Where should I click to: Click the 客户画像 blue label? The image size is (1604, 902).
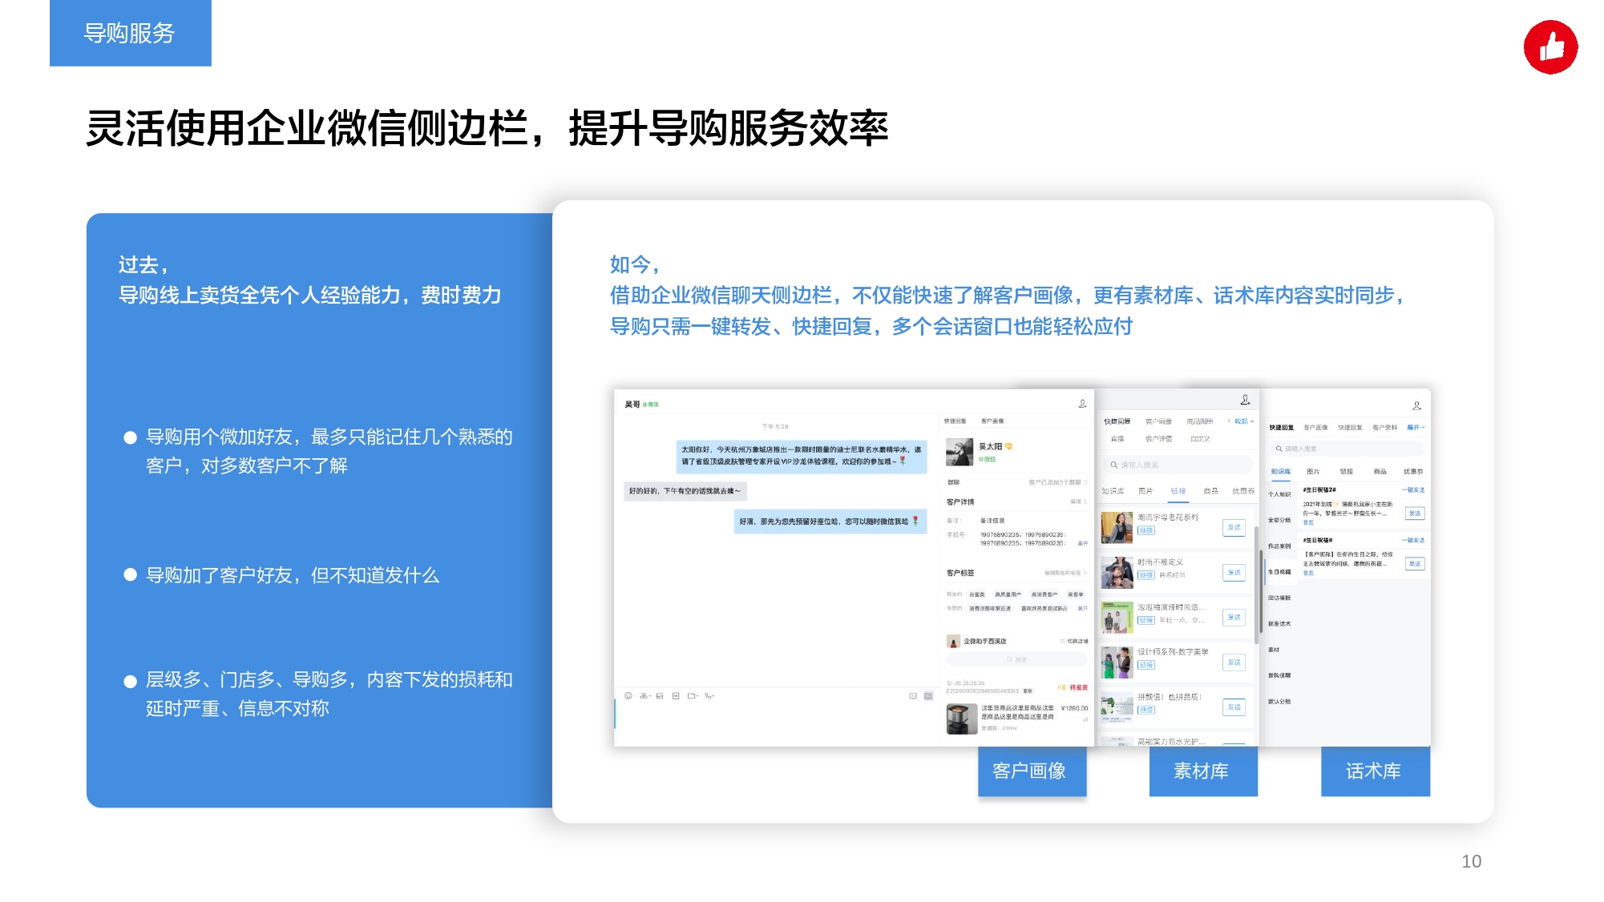[1032, 771]
